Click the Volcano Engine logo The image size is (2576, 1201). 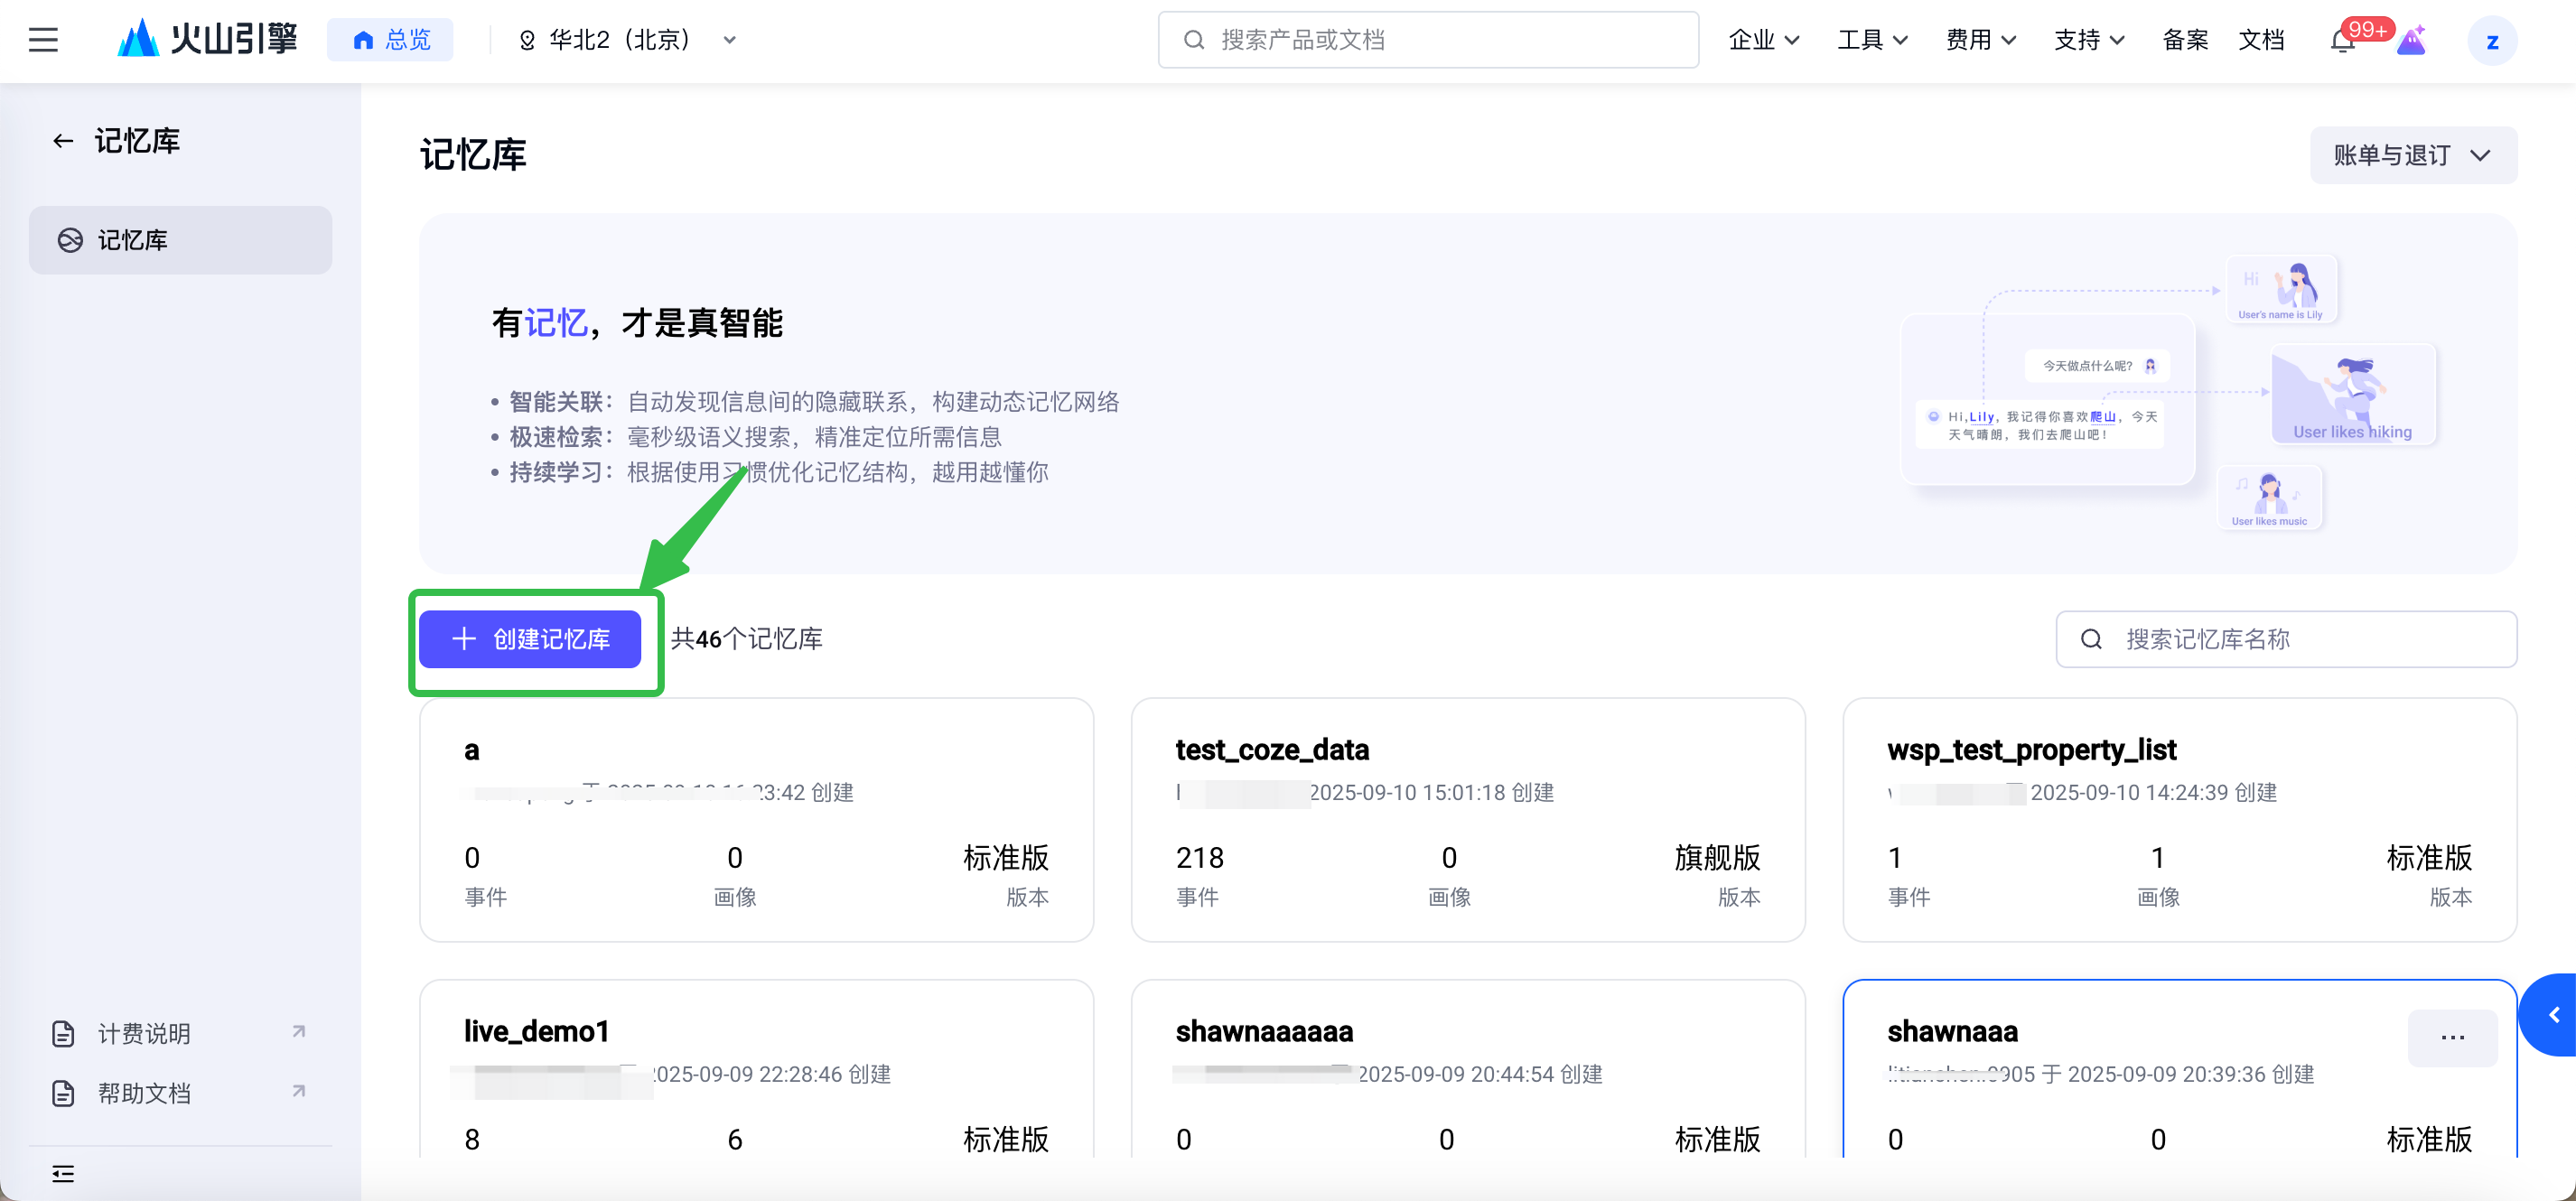click(208, 40)
